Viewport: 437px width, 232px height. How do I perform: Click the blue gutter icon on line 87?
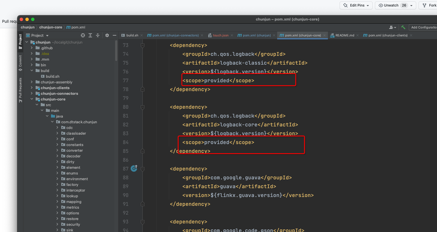click(x=134, y=168)
